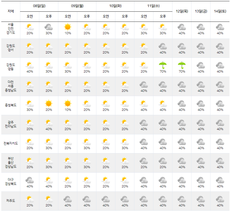The width and height of the screenshot is (231, 213).
Task: Select the 서울 인천 경기도 region label
Action: (x=11, y=28)
